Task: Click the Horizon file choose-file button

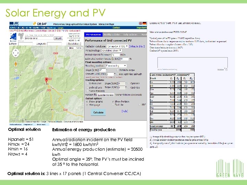Action: coord(106,95)
